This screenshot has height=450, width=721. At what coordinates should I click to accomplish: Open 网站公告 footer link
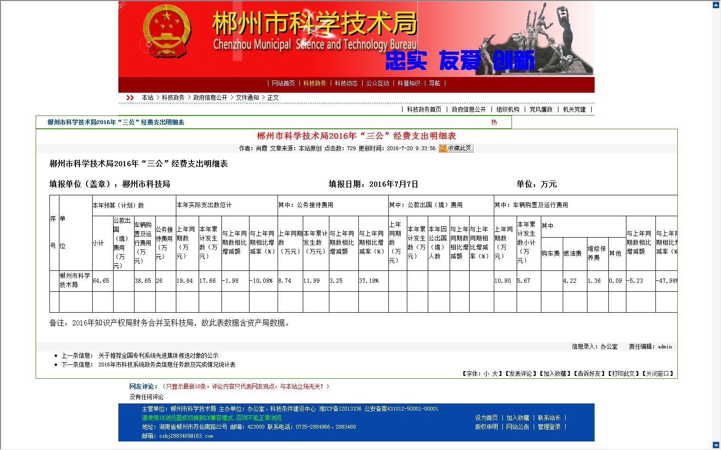[x=518, y=427]
